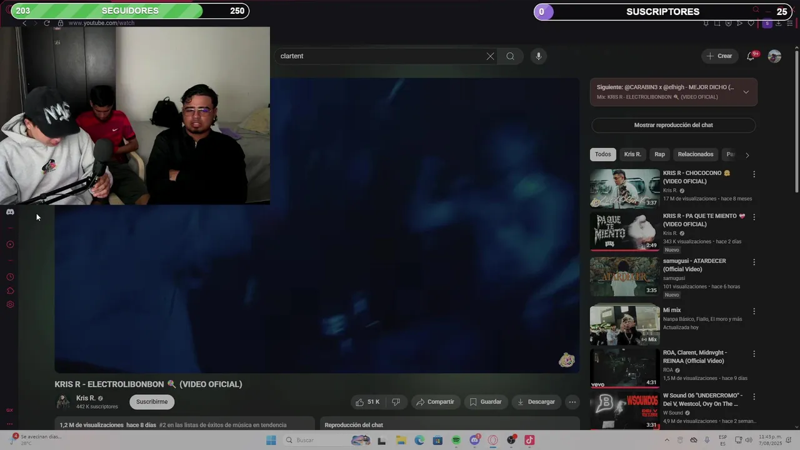The height and width of the screenshot is (450, 800).
Task: Play W Sound 06 UNDERCROMO thumbnail
Action: tap(624, 411)
